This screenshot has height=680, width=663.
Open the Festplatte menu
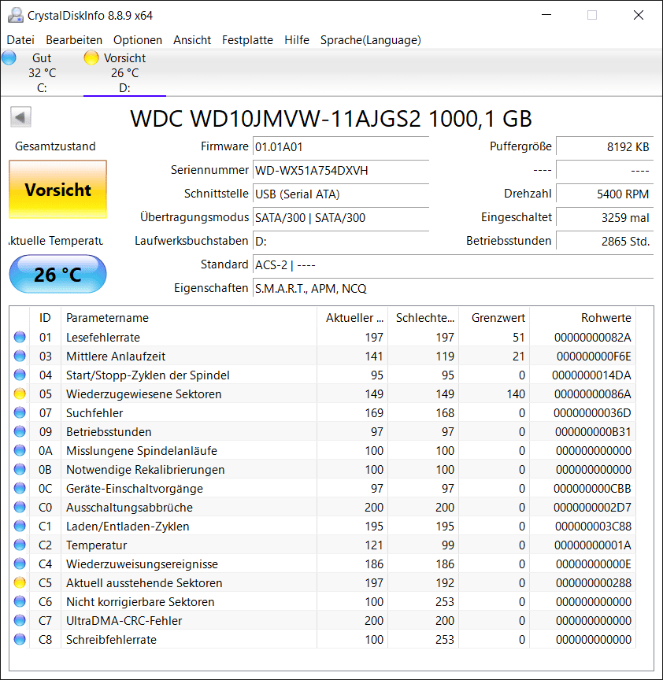[x=247, y=40]
